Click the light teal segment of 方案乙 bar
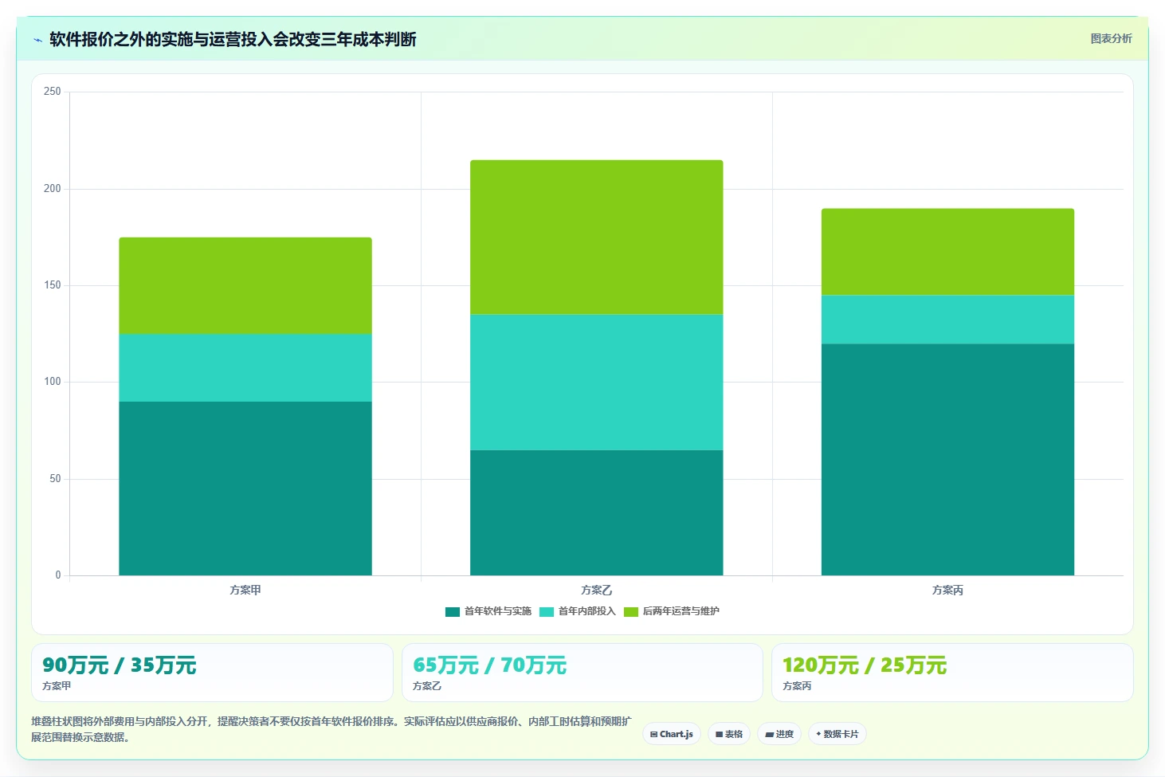Image resolution: width=1165 pixels, height=777 pixels. [597, 383]
